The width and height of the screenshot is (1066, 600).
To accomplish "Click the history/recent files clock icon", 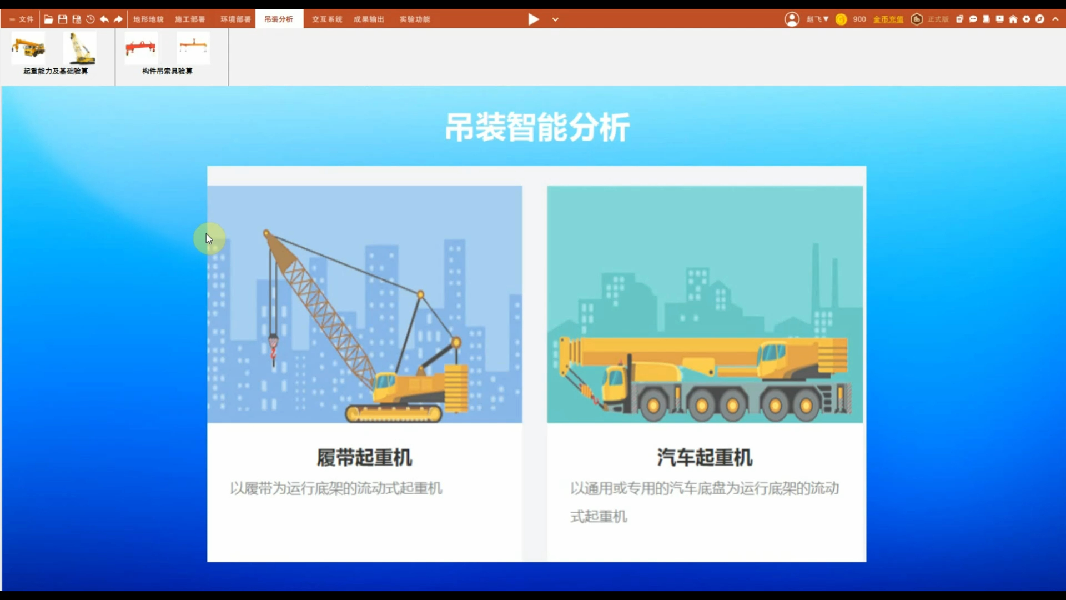I will [x=90, y=18].
